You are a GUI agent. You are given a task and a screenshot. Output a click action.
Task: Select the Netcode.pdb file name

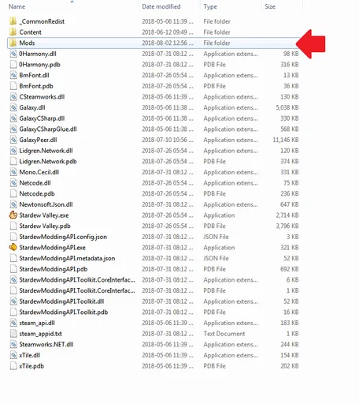click(37, 194)
